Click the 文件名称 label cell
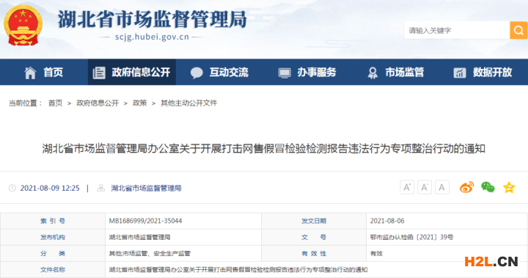 click(x=53, y=270)
